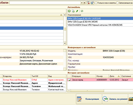Click Год выпуска field label
Screen dimensions: 133x105
(x=74, y=64)
